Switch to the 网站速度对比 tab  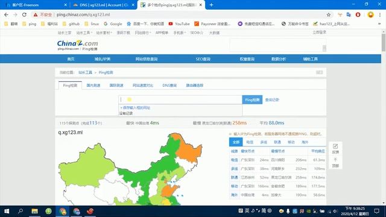tap(143, 86)
